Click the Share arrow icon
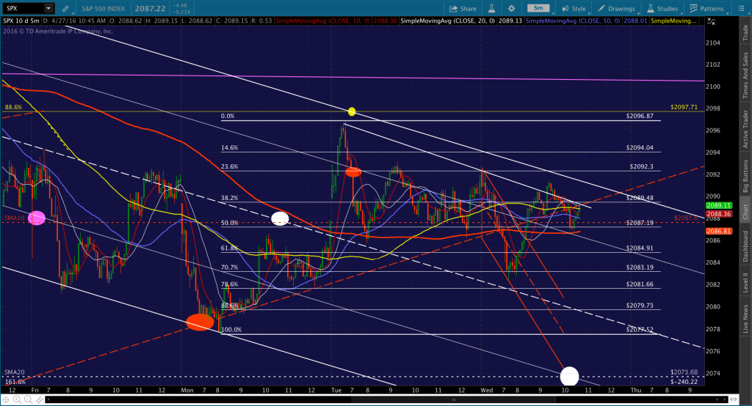The height and width of the screenshot is (406, 752). [453, 9]
